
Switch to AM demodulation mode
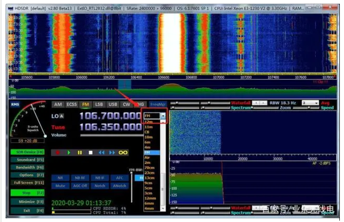click(58, 104)
